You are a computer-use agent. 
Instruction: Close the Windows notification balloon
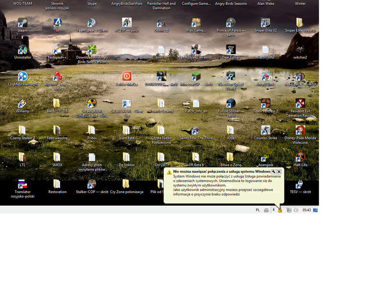[x=279, y=171]
